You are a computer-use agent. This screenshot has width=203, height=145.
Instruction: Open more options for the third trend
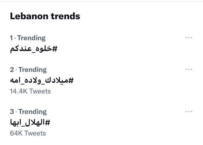(x=189, y=112)
